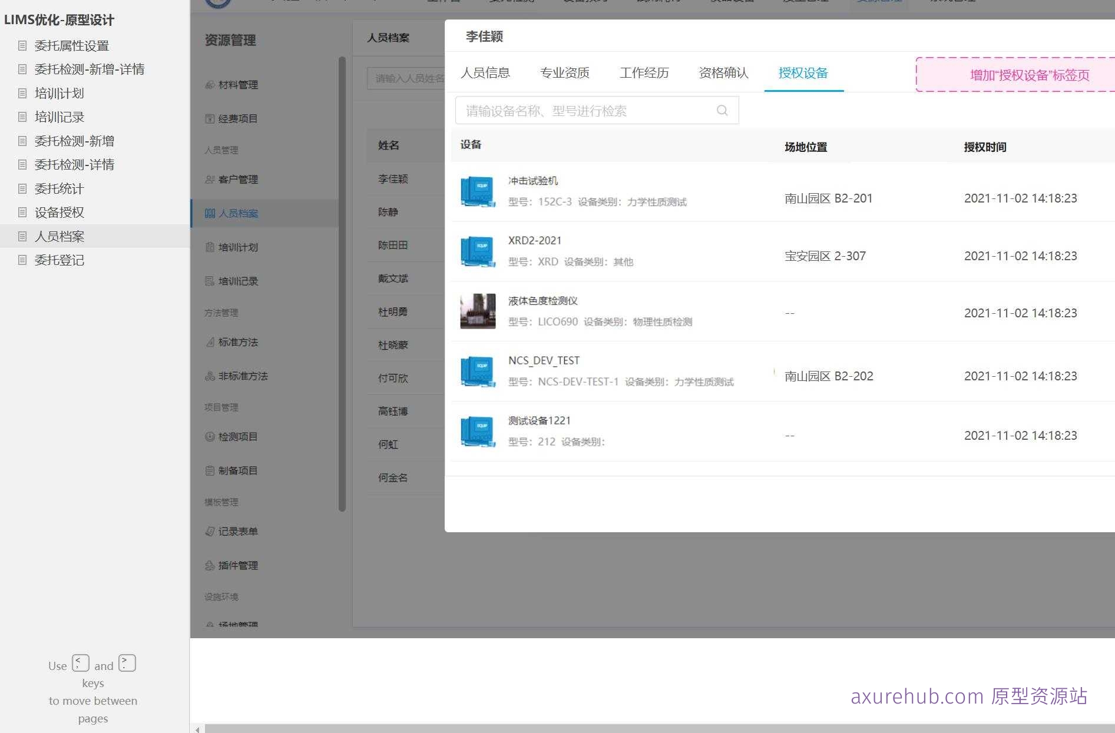Click the 场地位置 column header
The width and height of the screenshot is (1115, 733).
tap(806, 147)
